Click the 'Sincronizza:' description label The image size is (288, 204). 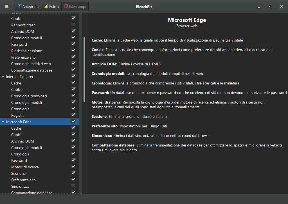coord(102,136)
